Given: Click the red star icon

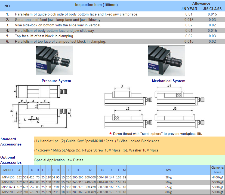Looking at the screenshot, I should coord(110,134).
